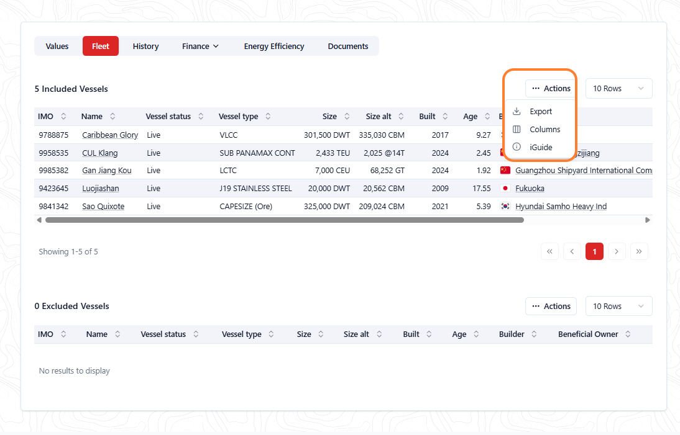Switch to the History tab
Image resolution: width=680 pixels, height=435 pixels.
pos(145,47)
